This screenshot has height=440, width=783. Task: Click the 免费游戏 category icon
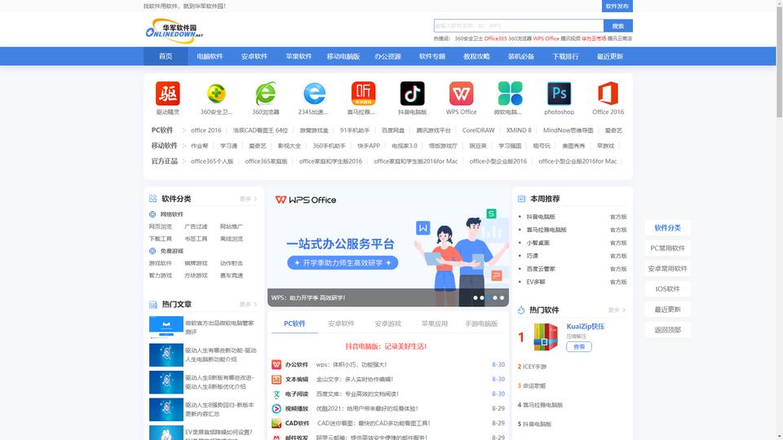153,251
